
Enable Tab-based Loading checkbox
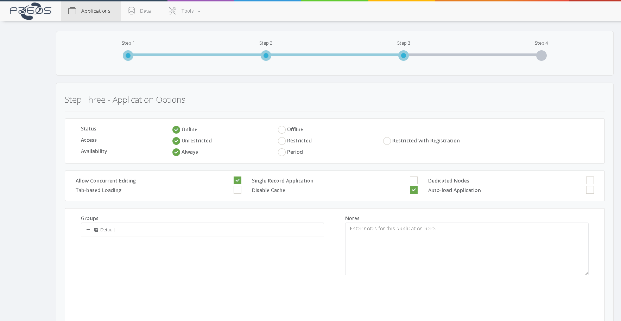pyautogui.click(x=237, y=190)
